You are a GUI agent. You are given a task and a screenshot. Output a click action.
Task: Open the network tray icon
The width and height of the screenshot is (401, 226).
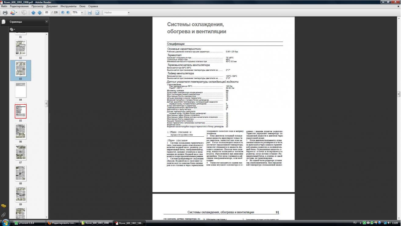click(x=385, y=223)
